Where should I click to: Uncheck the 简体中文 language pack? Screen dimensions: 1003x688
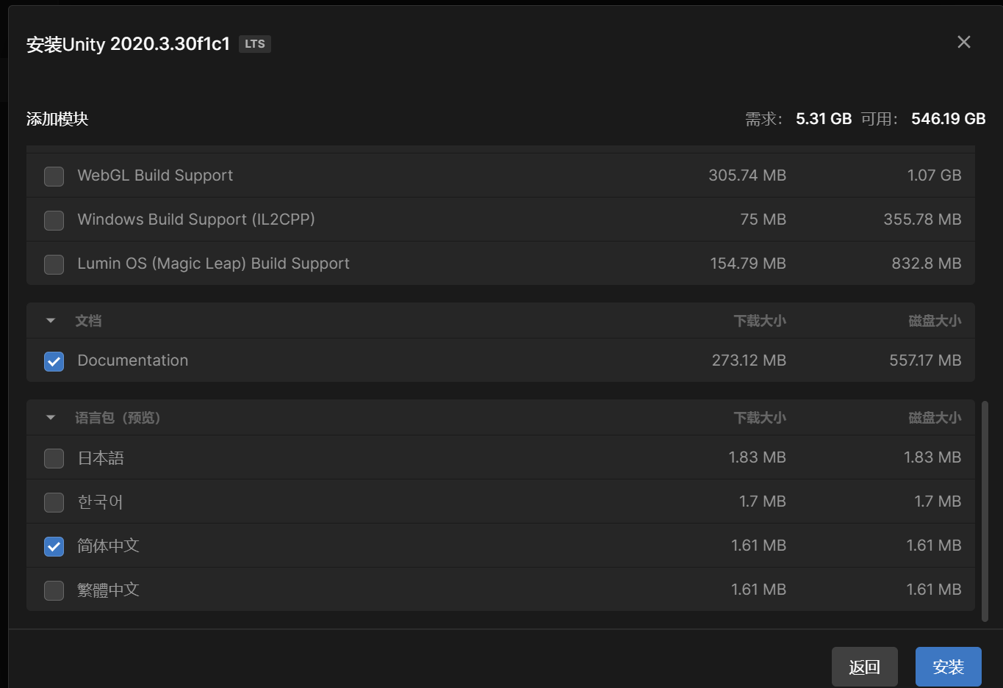coord(54,546)
